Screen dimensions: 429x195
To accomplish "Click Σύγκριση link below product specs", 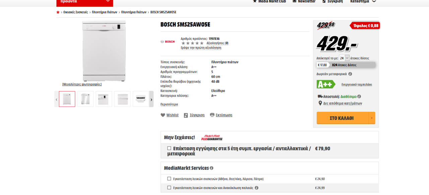I will 197,115.
